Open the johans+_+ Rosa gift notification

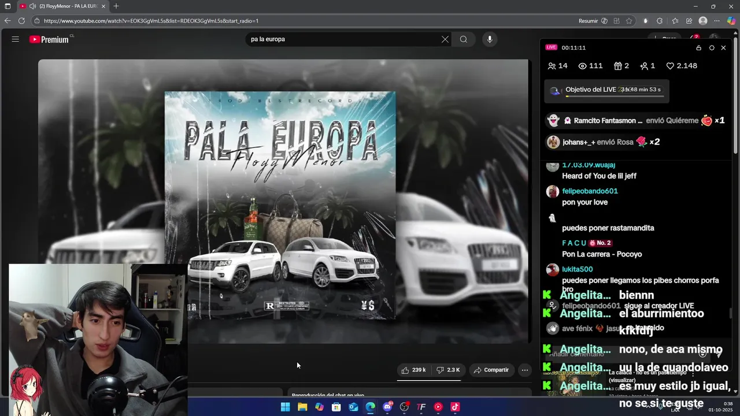tap(603, 142)
